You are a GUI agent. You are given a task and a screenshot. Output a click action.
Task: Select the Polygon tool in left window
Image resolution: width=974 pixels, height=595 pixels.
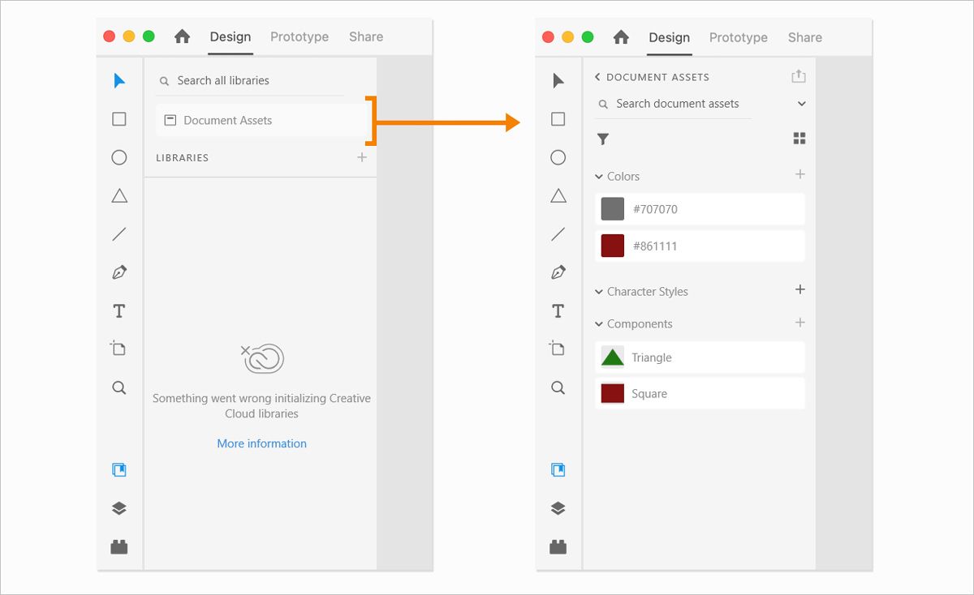[119, 195]
